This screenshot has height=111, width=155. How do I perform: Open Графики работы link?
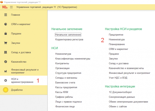[64, 97]
